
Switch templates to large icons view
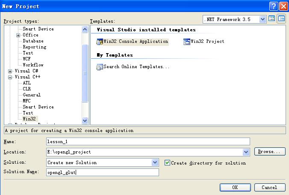coord(271,18)
